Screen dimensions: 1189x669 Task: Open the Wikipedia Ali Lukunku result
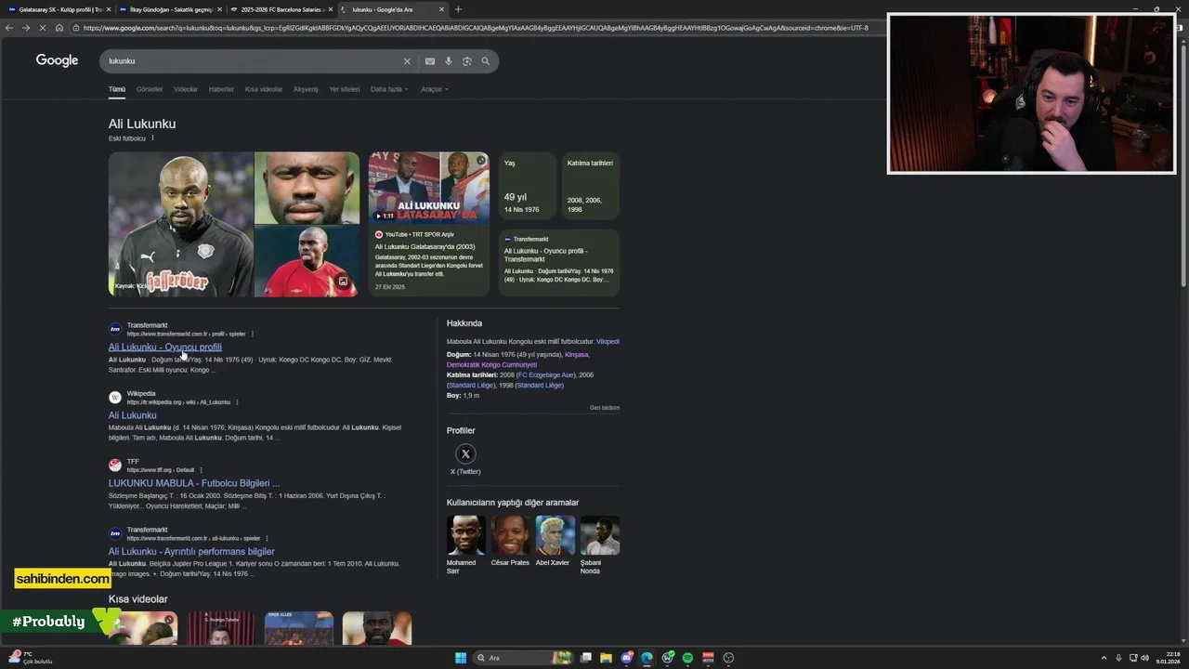click(x=132, y=415)
